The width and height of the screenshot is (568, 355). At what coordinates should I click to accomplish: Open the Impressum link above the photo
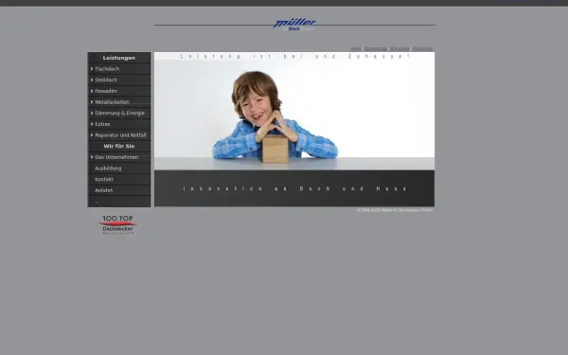click(422, 48)
